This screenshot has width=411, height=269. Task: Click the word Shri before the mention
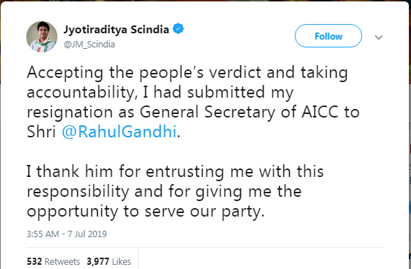tap(41, 132)
